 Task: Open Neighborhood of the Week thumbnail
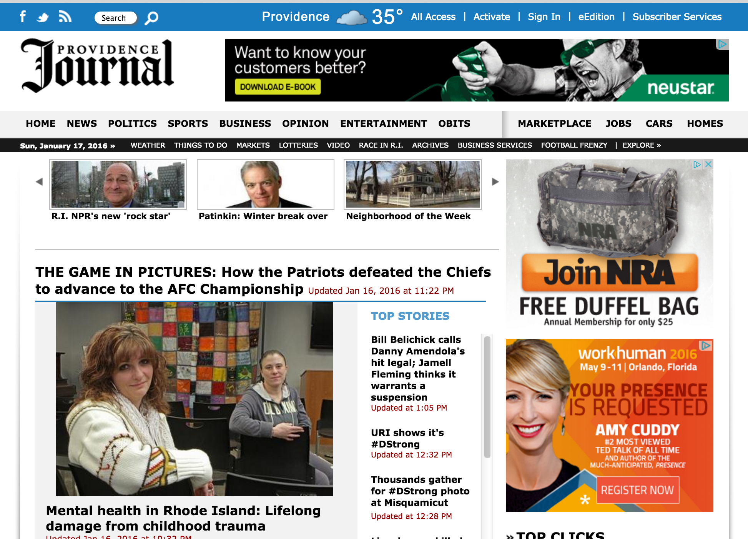click(412, 185)
